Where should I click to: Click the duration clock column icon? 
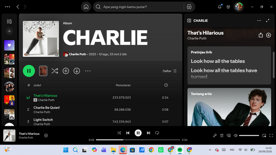click(x=166, y=85)
